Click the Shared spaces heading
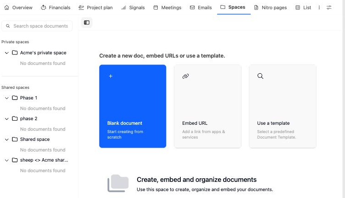345x198 pixels. [15, 87]
